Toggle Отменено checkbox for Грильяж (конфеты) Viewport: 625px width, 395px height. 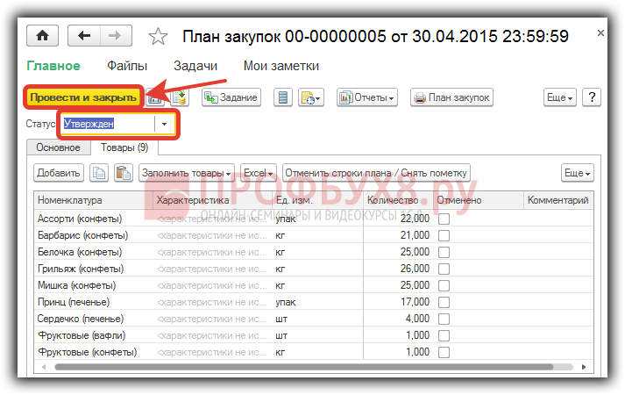444,269
